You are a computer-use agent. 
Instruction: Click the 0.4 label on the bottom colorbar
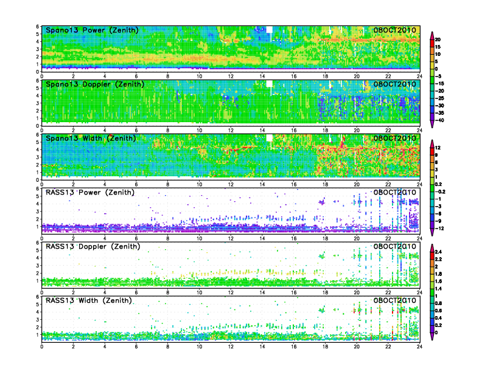click(438, 318)
